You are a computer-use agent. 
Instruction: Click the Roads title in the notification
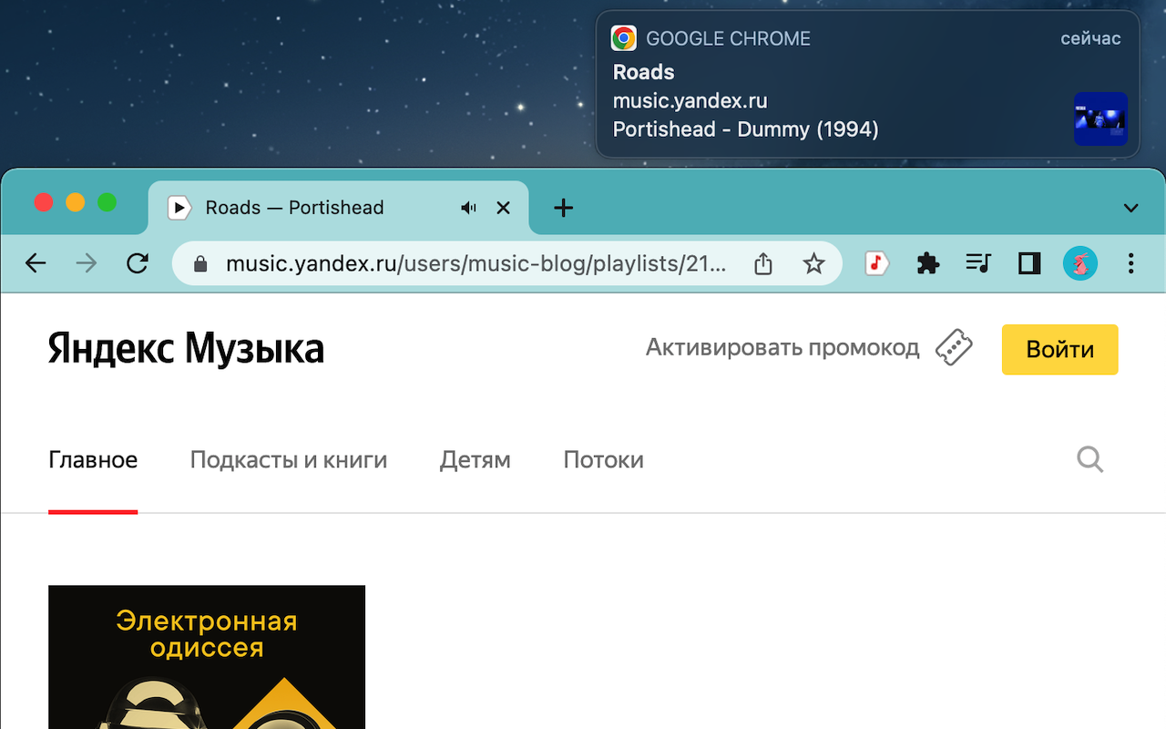coord(644,72)
